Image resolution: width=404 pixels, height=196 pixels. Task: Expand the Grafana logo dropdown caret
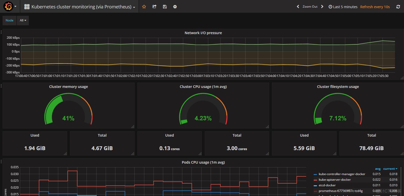click(15, 6)
